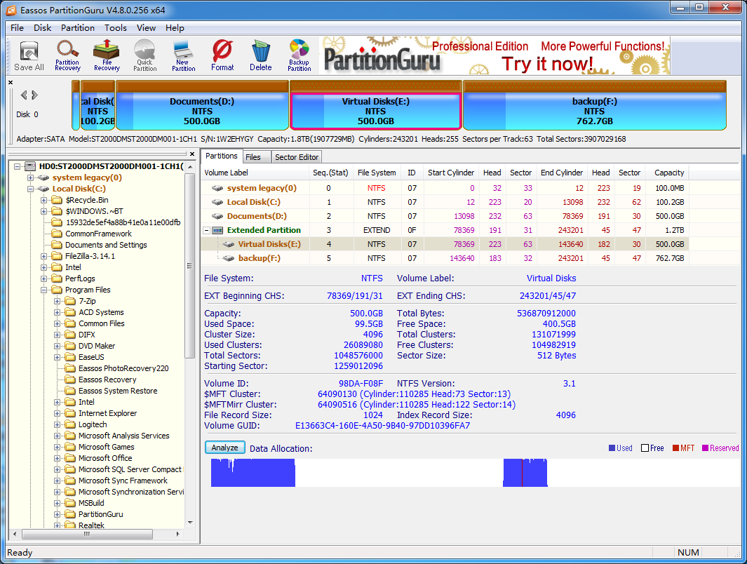Select Virtual Disks(E:) row in partition table
The image size is (747, 564).
click(x=445, y=244)
